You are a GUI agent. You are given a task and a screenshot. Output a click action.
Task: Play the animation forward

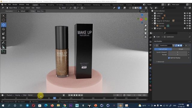point(77,95)
